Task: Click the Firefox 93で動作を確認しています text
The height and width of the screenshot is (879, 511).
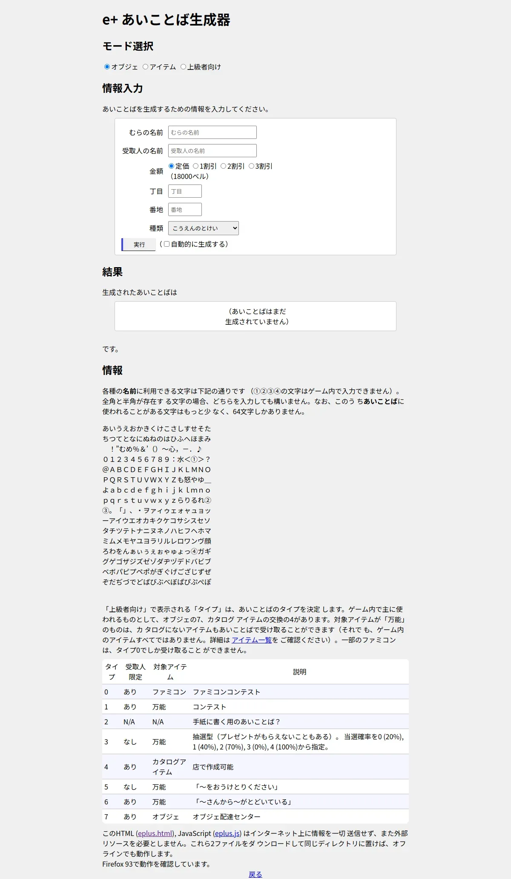Action: [x=157, y=864]
